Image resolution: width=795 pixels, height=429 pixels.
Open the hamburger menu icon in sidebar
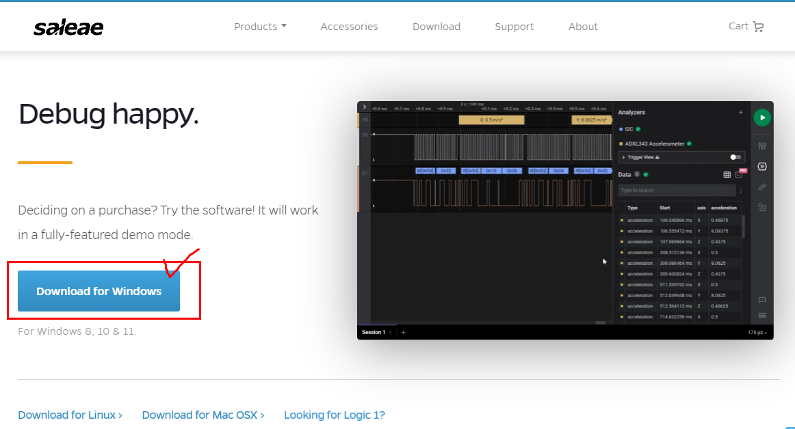[762, 316]
